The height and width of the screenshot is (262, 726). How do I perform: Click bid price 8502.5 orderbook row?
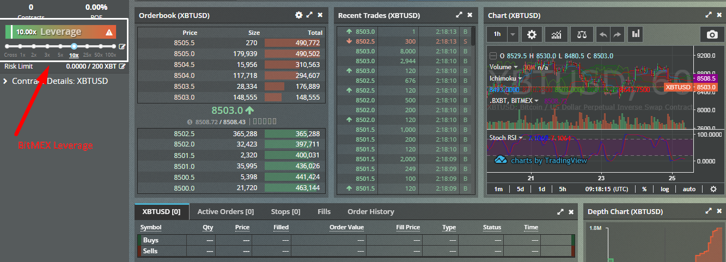point(233,133)
